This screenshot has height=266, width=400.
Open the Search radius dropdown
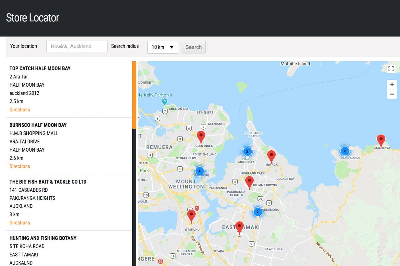163,47
